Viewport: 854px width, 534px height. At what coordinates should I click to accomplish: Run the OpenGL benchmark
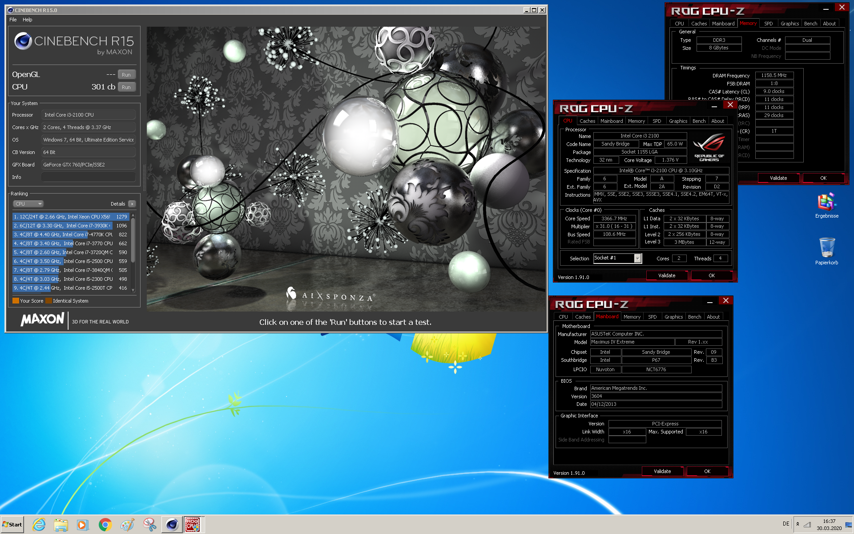tap(126, 75)
